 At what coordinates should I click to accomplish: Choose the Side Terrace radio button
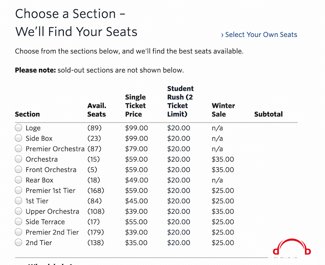18,221
